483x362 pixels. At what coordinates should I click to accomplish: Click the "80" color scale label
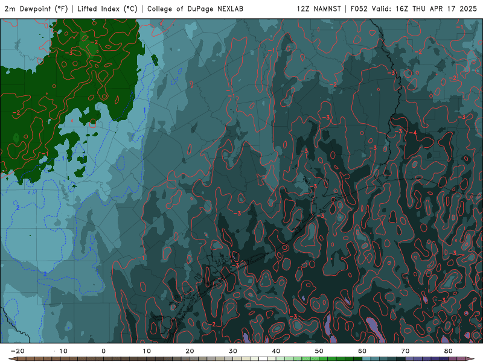[449, 351]
